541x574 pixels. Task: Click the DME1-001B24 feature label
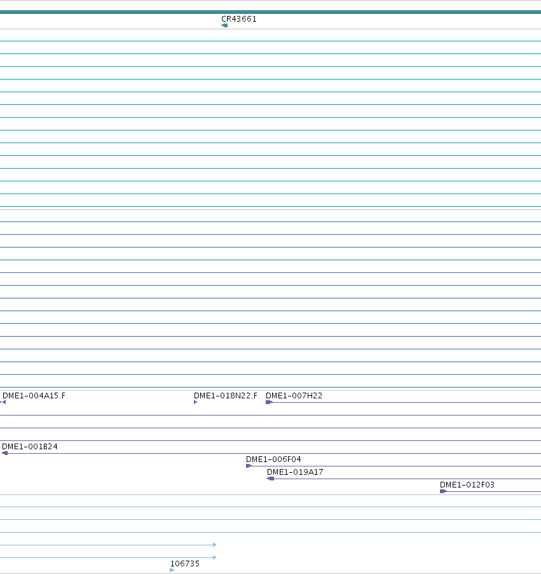pos(30,447)
